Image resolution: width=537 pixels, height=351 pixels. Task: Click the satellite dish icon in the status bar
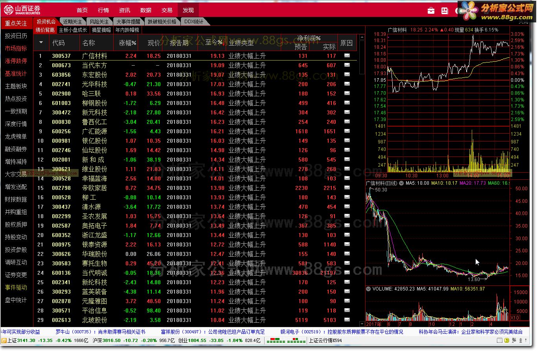514,340
